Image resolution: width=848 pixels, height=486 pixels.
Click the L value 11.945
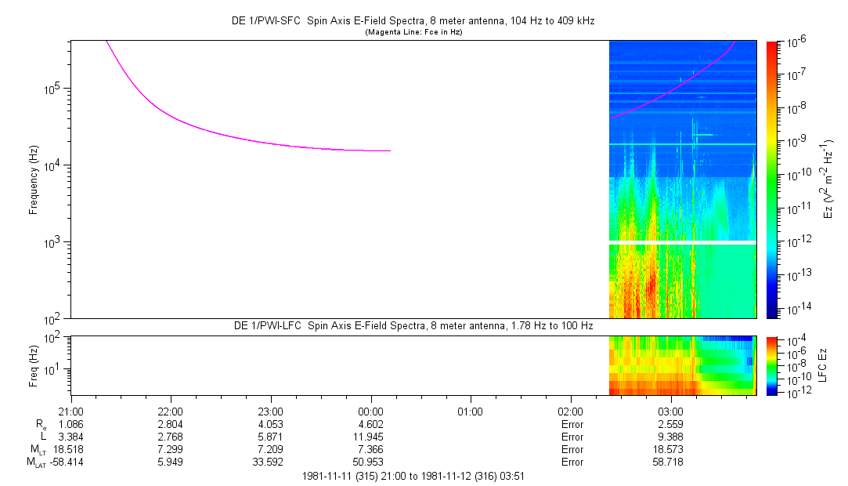click(370, 437)
